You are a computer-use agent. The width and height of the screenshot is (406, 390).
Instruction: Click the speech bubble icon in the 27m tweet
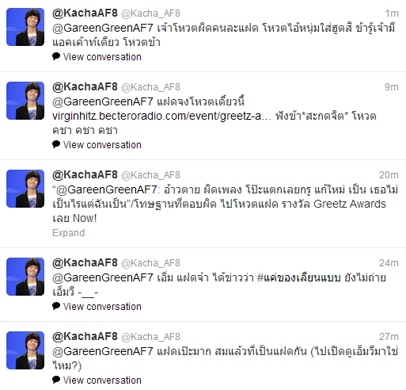56,380
